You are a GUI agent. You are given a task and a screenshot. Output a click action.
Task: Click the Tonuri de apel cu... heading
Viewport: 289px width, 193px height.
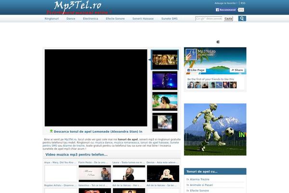[x=202, y=171]
